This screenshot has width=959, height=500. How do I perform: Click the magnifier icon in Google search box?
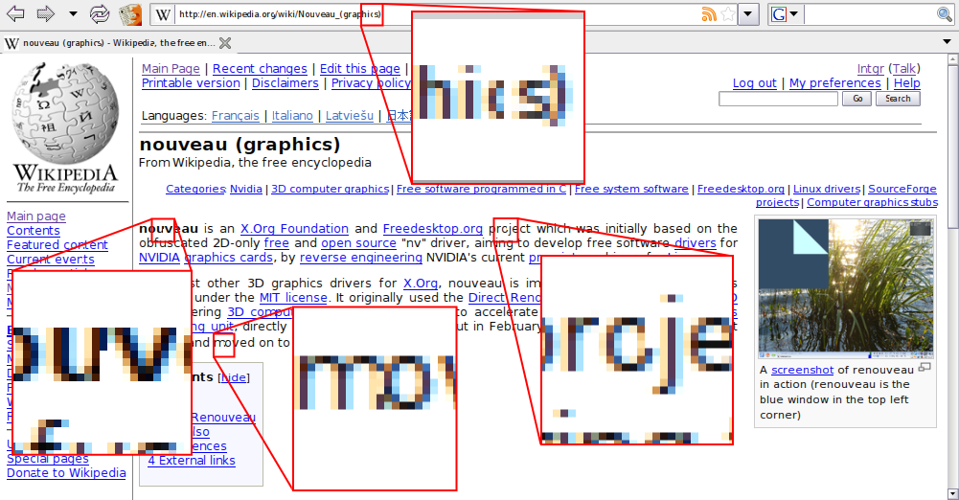click(x=944, y=14)
